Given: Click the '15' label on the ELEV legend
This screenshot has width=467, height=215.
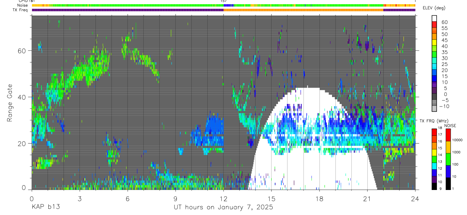Looking at the screenshot, I should tap(444, 76).
